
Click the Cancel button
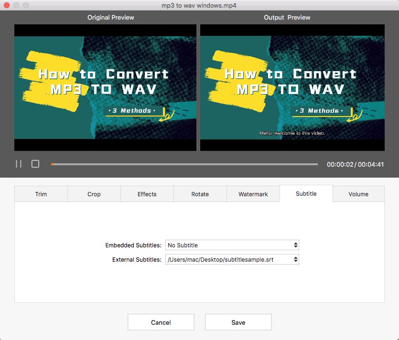[x=161, y=322]
